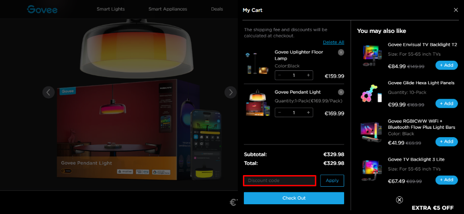The width and height of the screenshot is (464, 214).
Task: Decrease Uplighter Floor Lamp quantity with minus
Action: click(280, 75)
